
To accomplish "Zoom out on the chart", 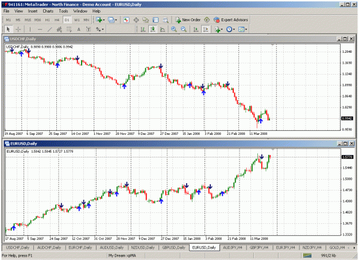I will 183,29.
